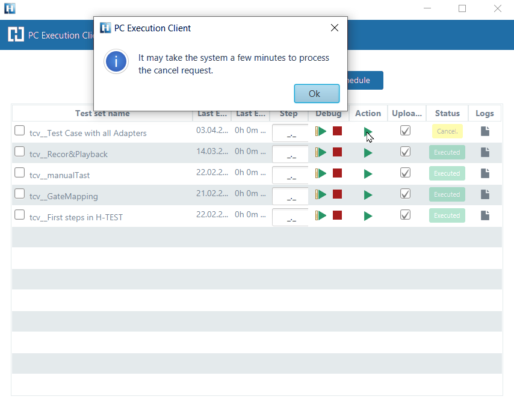
Task: Sort by Test set name column header
Action: pyautogui.click(x=102, y=113)
